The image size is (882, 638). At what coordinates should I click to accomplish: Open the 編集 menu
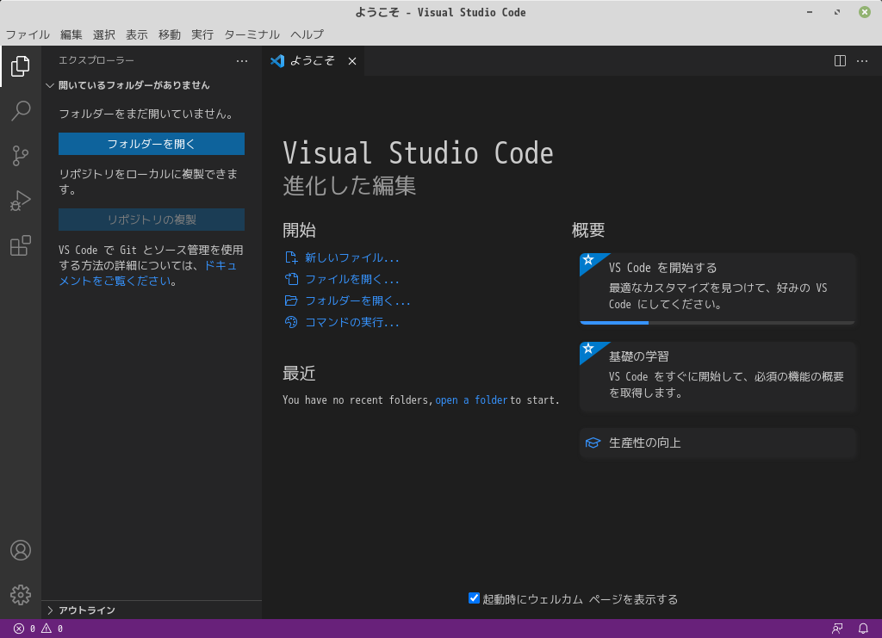[71, 34]
